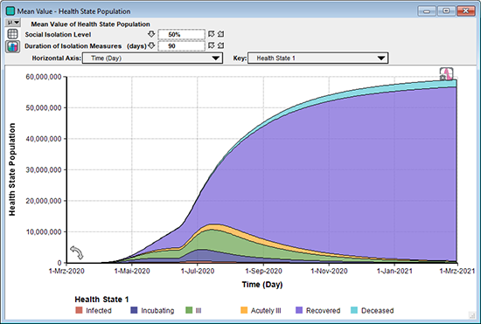Switch to table grid view icon
Screen dimensions: 481x324
pos(12,34)
